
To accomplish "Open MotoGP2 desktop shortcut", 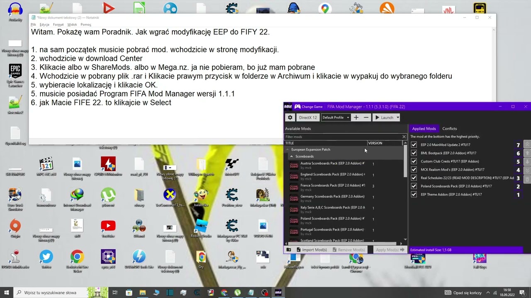I will point(232,166).
